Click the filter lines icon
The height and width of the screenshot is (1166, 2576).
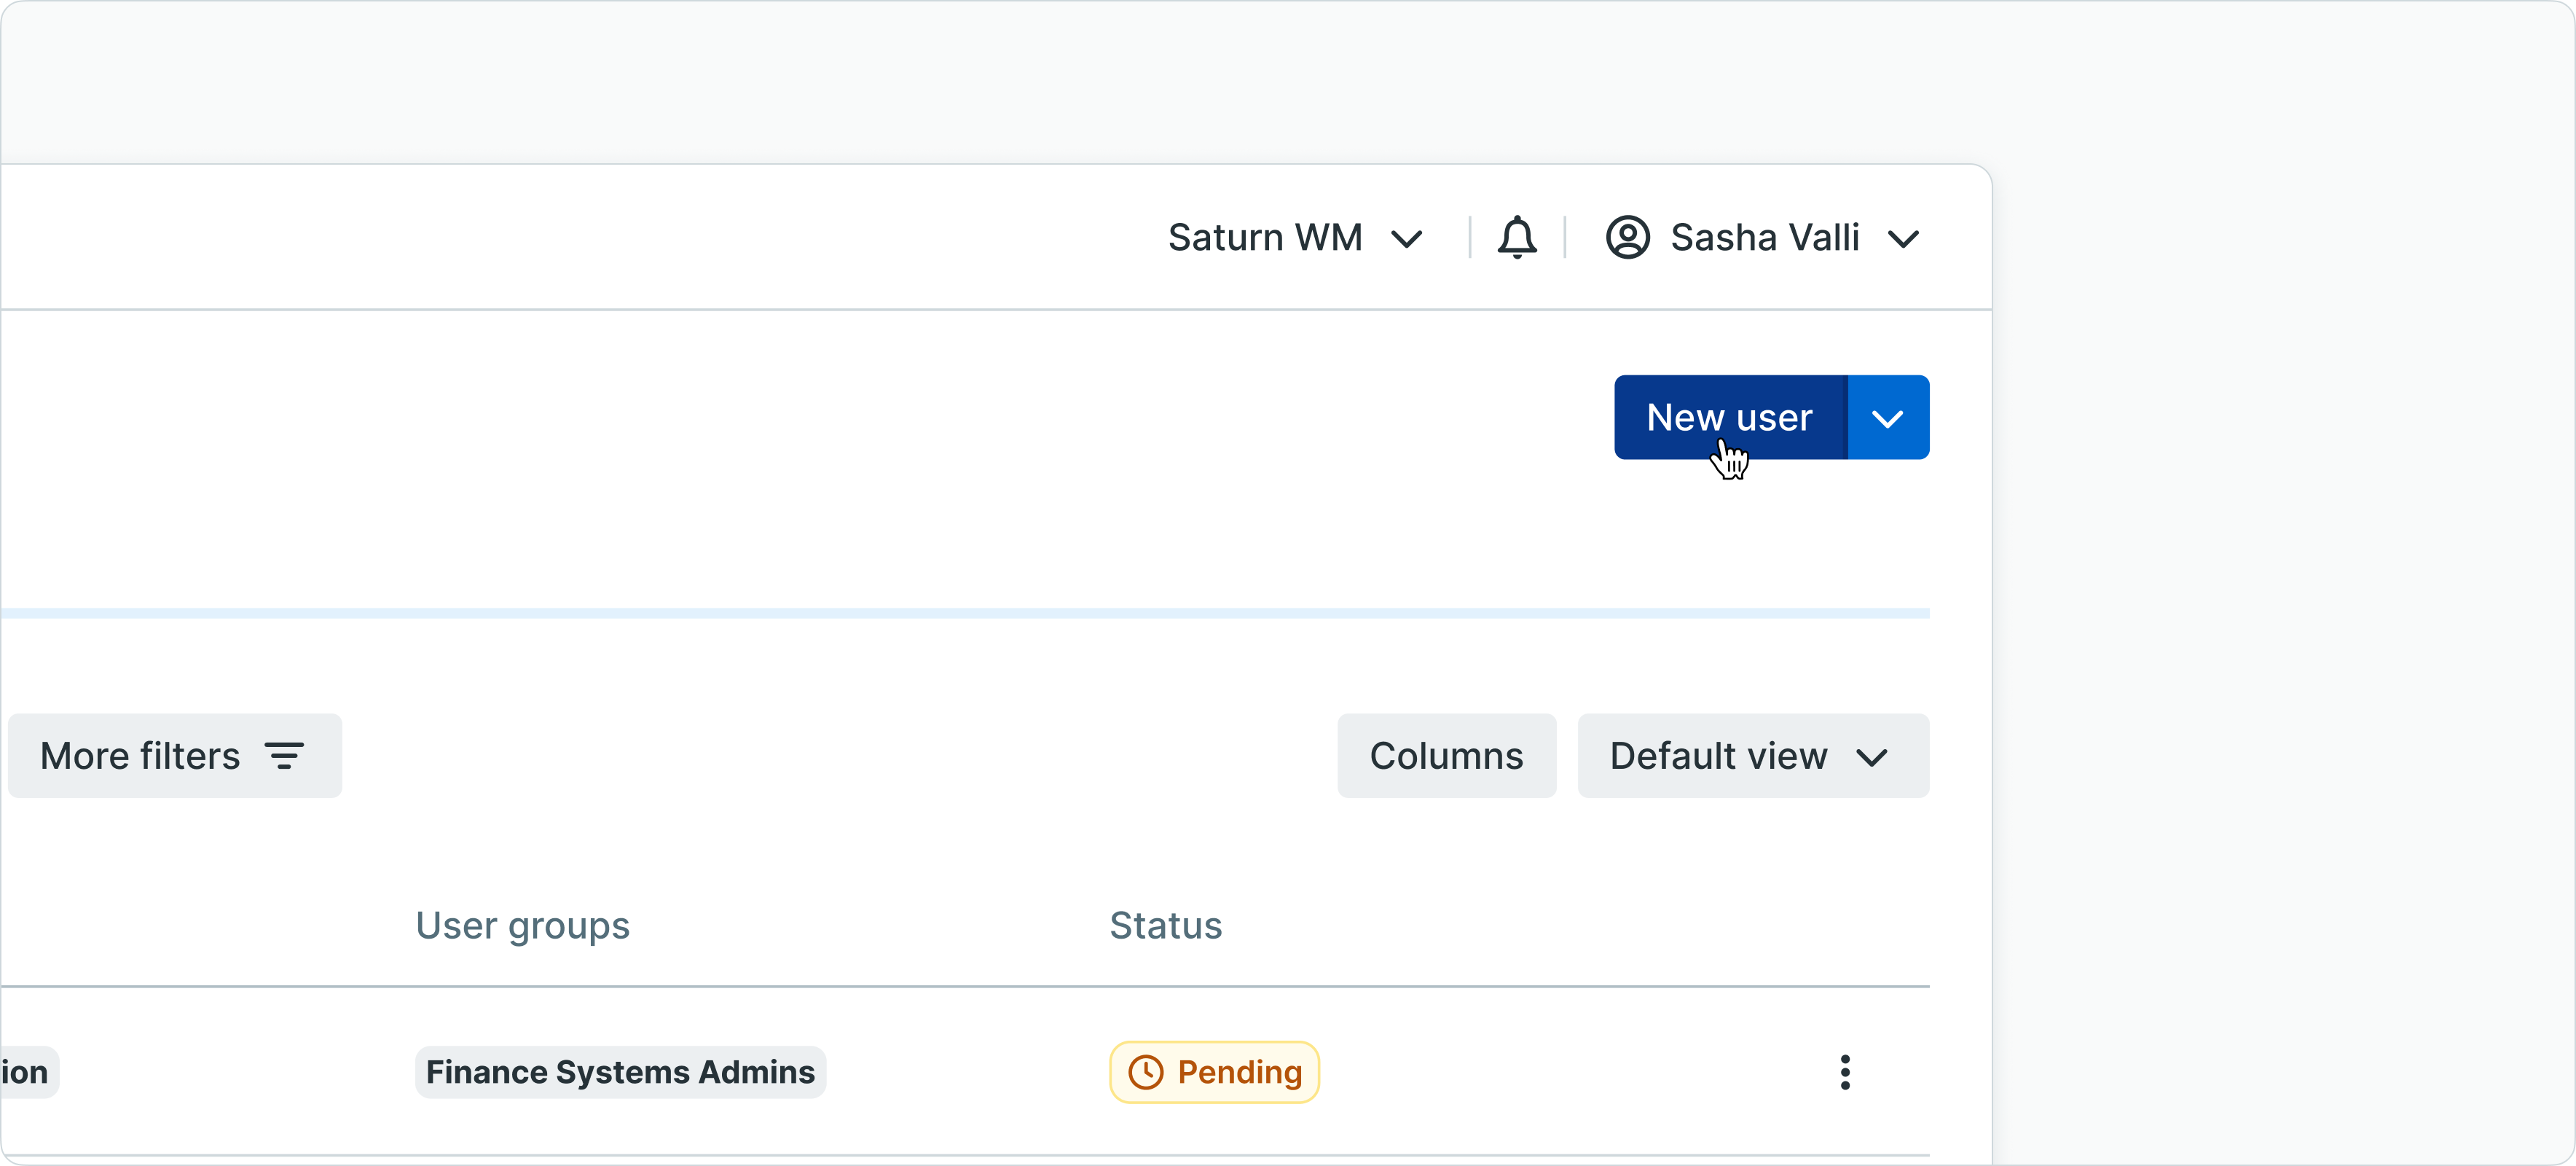coord(284,756)
